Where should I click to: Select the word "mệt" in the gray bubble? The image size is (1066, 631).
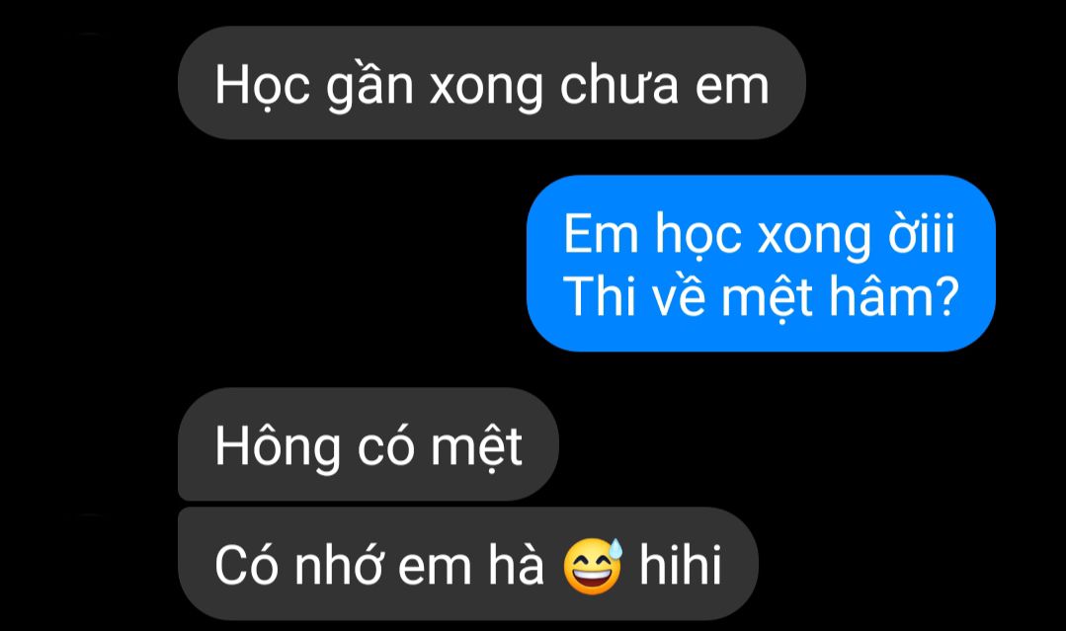[476, 448]
